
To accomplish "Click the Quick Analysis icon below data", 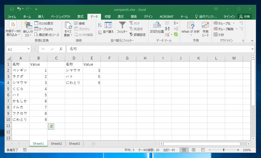I will (51, 127).
